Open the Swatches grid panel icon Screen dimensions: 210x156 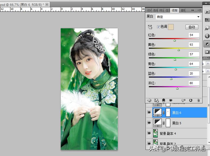pos(207,20)
